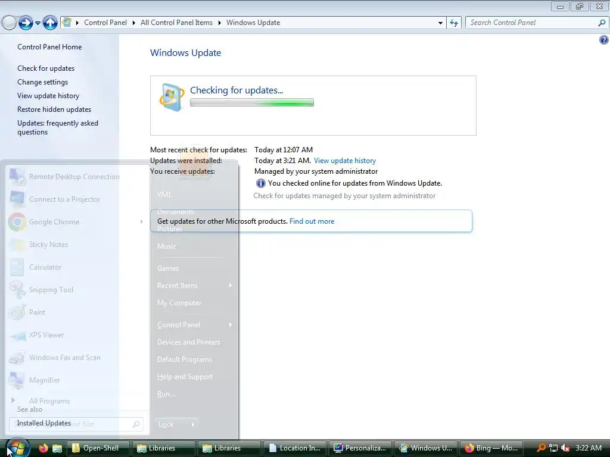Click the network tray icon

[x=553, y=448]
